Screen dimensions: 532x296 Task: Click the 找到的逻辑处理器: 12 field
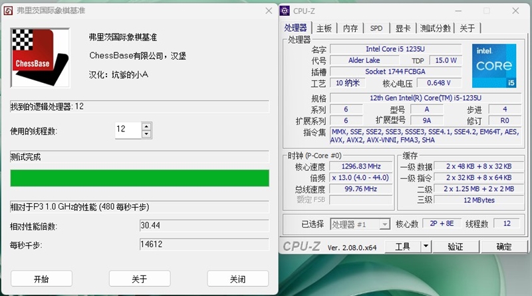tap(140, 107)
